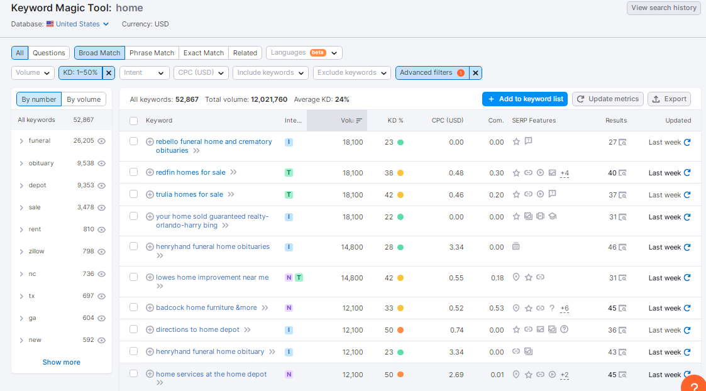Click Update metrics button

pos(608,99)
